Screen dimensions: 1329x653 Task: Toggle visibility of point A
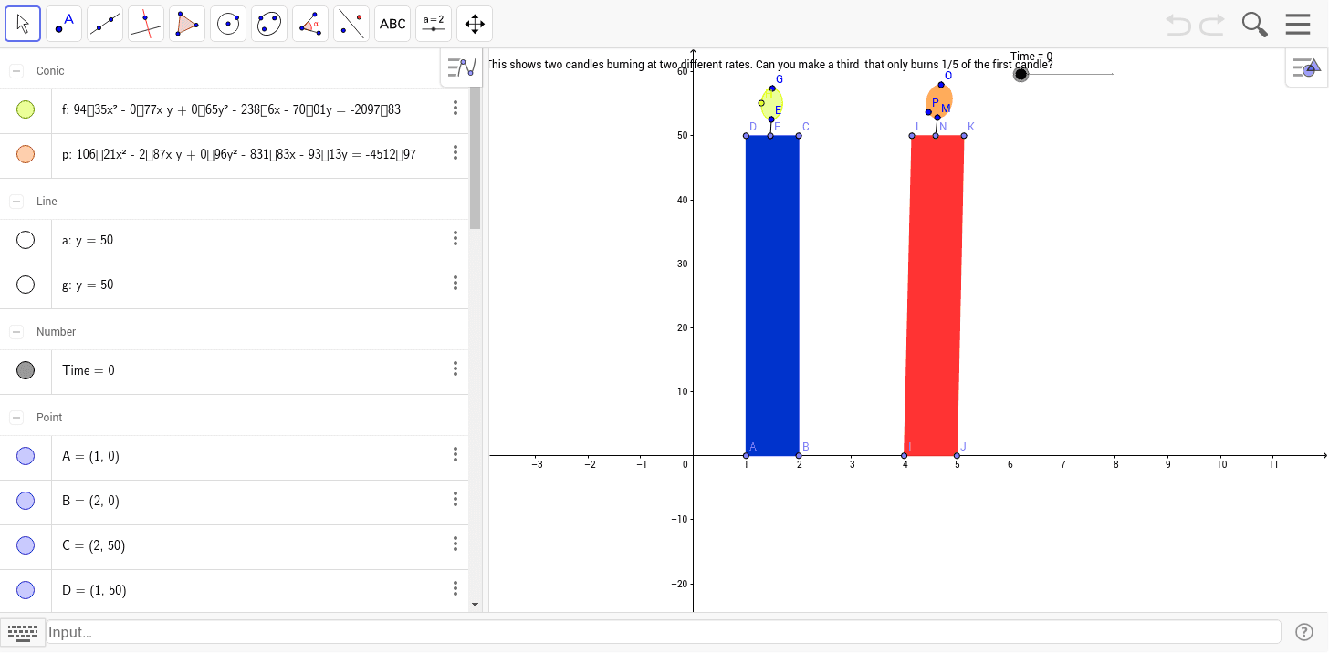point(26,456)
